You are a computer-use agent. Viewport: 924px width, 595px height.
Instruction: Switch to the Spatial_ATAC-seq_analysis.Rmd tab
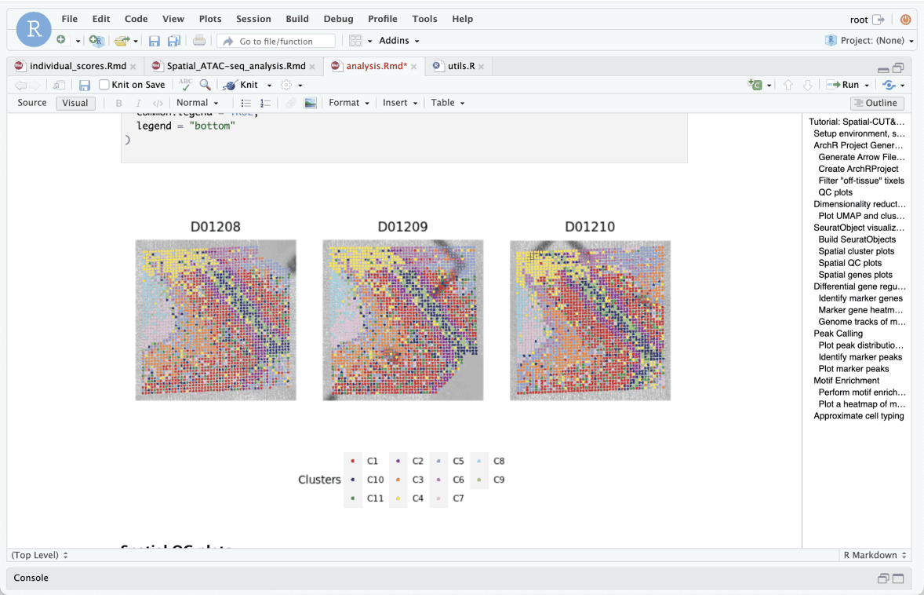point(235,67)
